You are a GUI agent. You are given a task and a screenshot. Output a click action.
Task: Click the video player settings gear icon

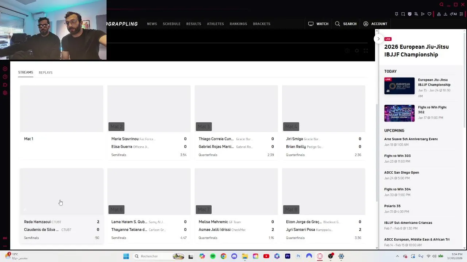point(357,51)
